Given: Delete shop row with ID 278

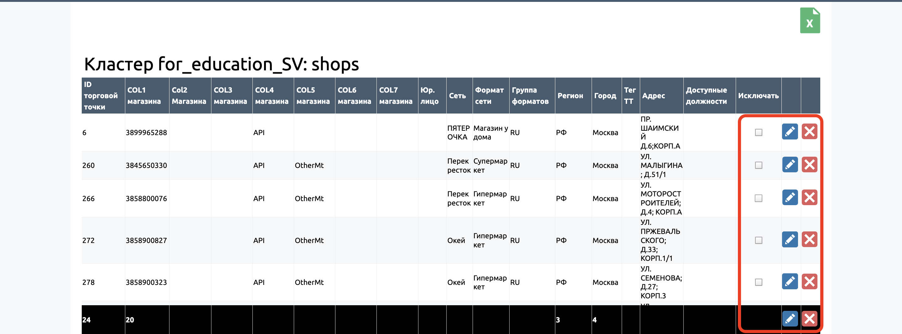Looking at the screenshot, I should [809, 281].
